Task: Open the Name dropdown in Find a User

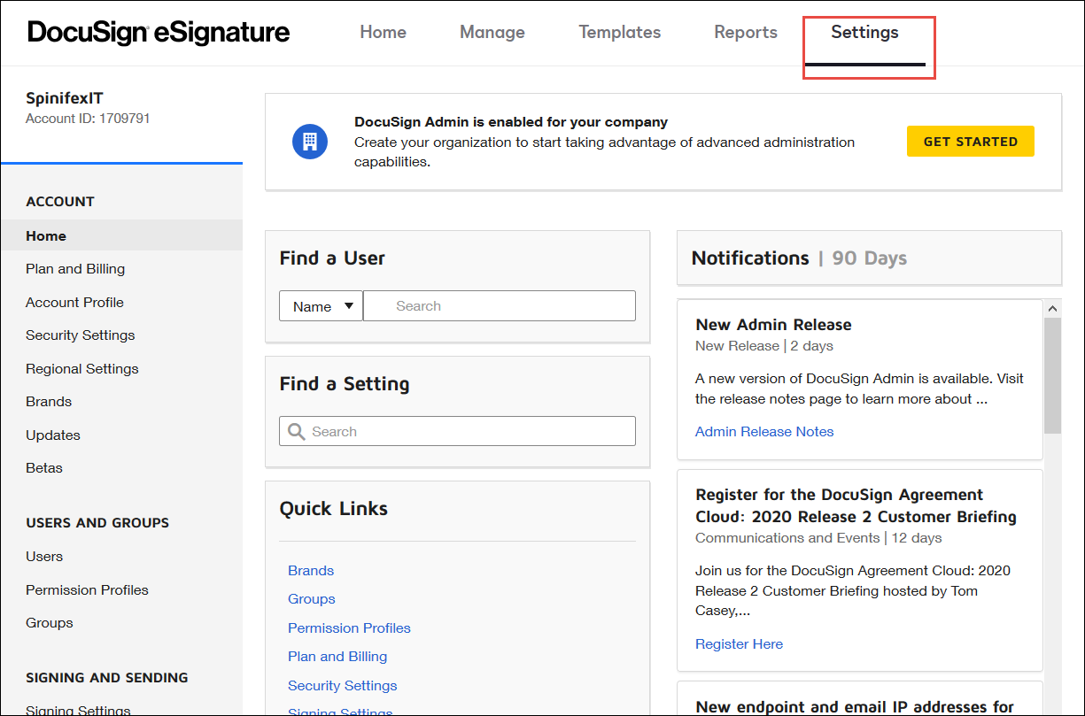Action: pos(321,306)
